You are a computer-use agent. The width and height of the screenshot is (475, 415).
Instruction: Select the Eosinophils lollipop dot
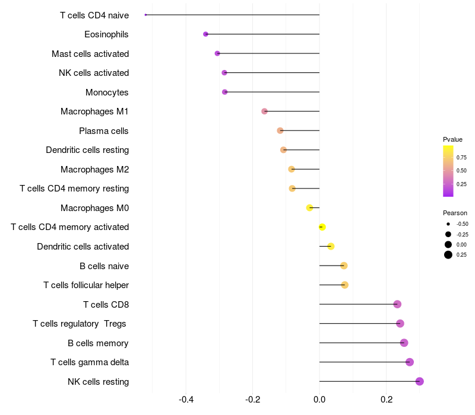[x=205, y=34]
